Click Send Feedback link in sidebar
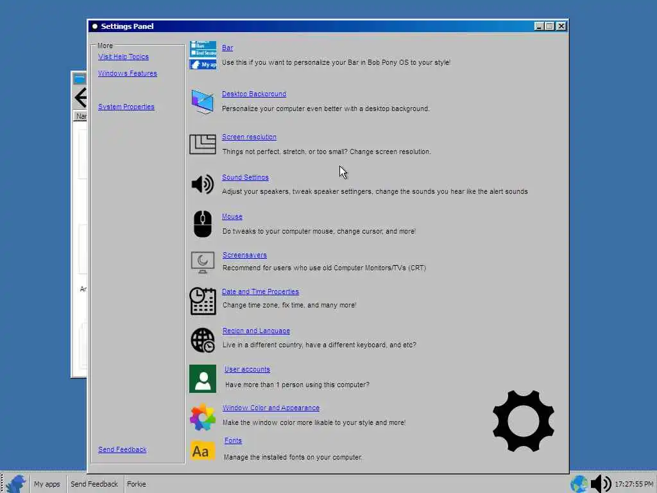 pos(123,449)
